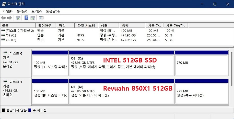Show/hide console tree toolbar icon
This screenshot has height=119, width=234.
point(18,18)
